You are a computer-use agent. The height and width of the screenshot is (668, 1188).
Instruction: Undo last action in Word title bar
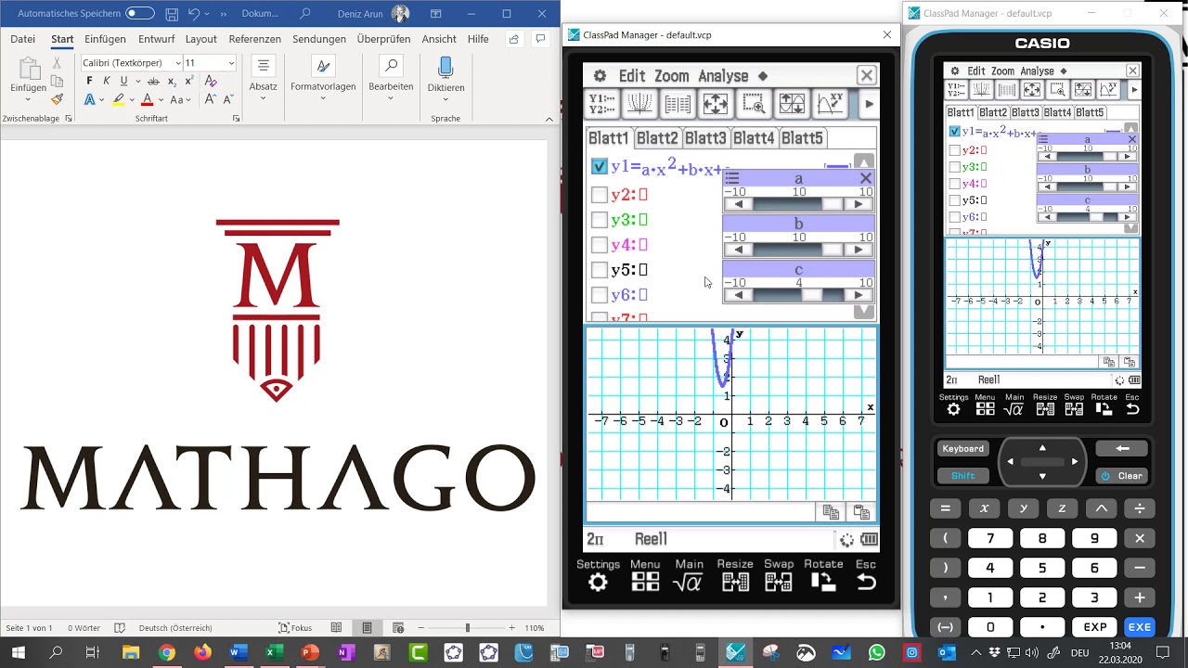coord(194,14)
